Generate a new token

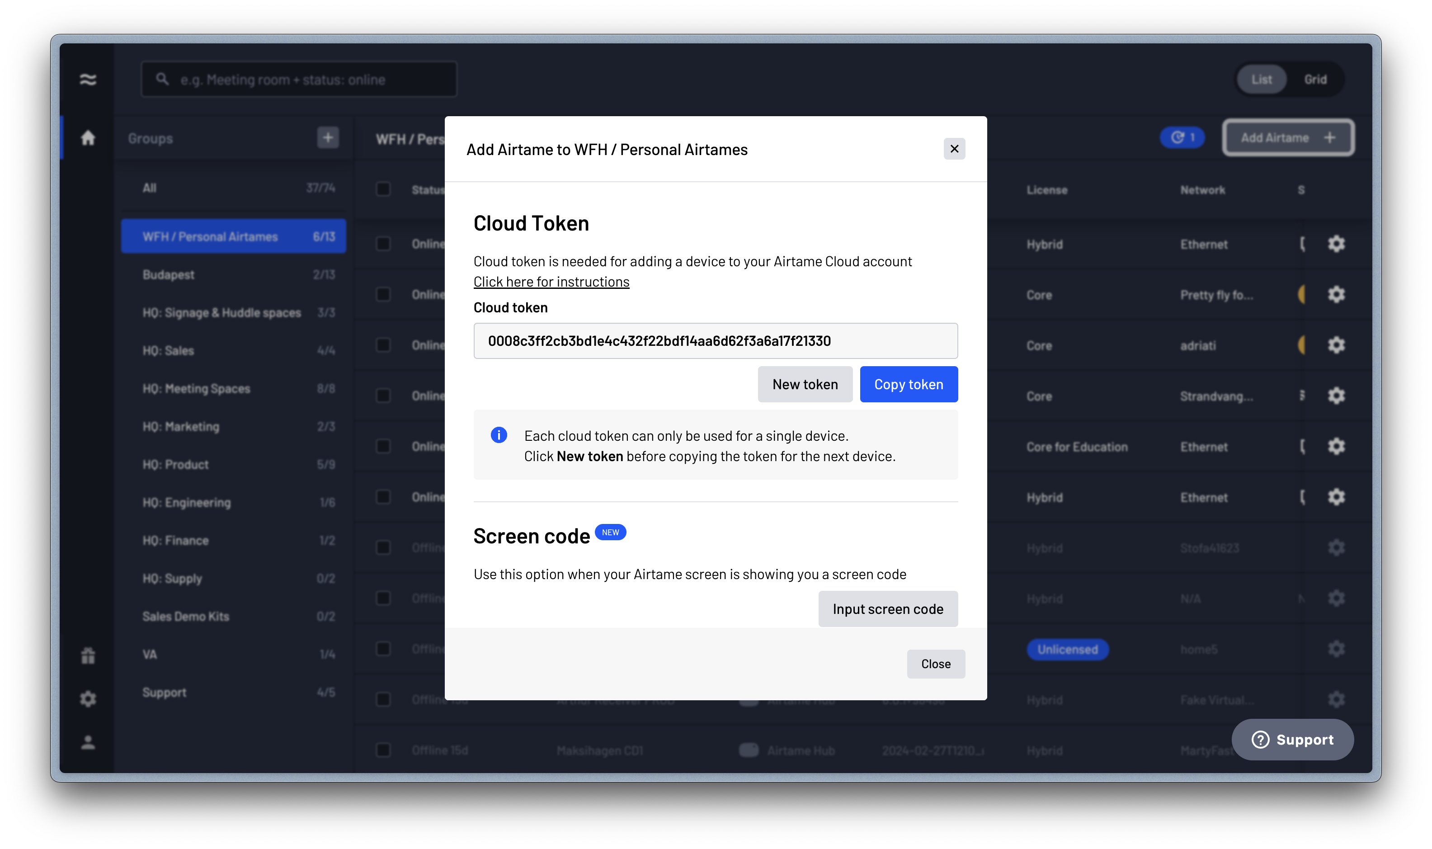coord(805,384)
